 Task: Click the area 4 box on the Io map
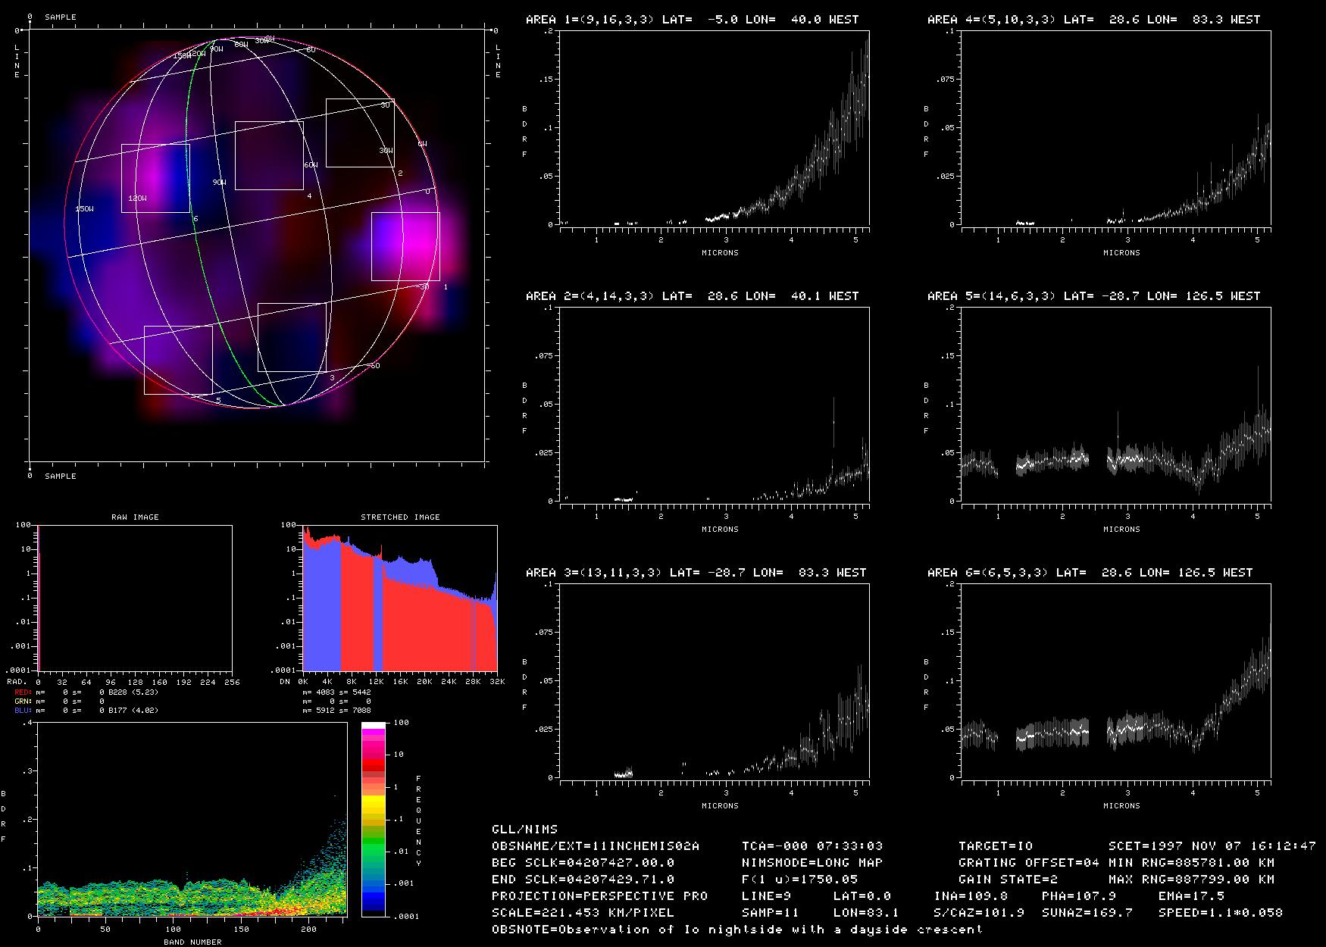click(x=269, y=155)
